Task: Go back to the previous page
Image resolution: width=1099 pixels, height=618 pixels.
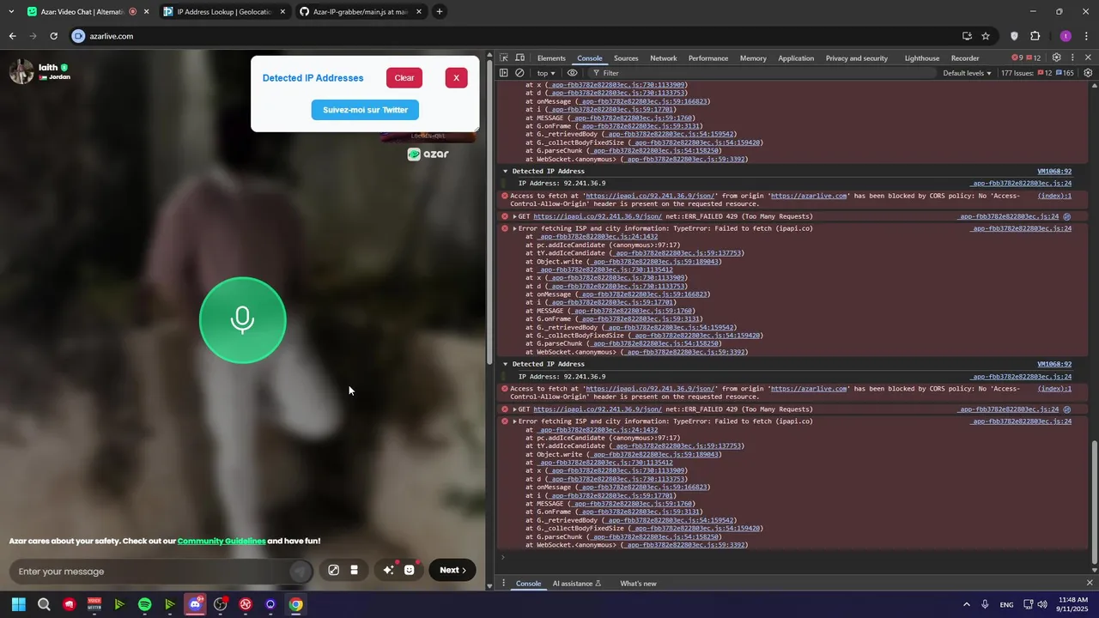Action: point(12,36)
